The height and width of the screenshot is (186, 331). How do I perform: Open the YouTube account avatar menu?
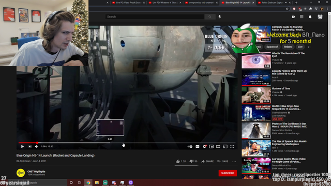[x=320, y=17]
